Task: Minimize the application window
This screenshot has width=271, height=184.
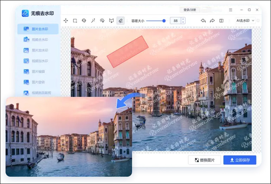Action: pyautogui.click(x=241, y=10)
